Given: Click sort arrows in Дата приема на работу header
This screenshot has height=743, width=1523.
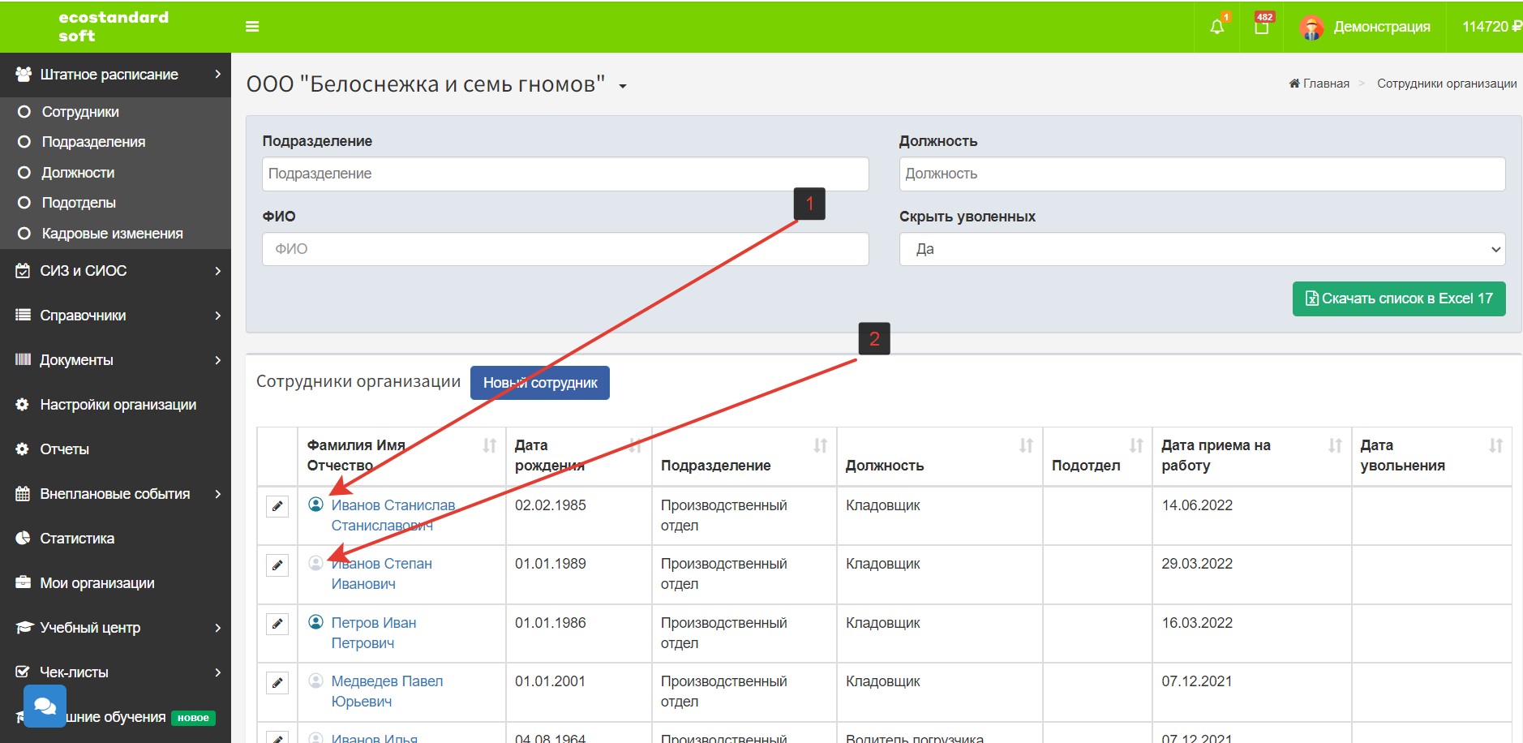Looking at the screenshot, I should [1336, 445].
